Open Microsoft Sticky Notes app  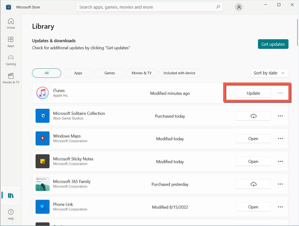(253, 162)
